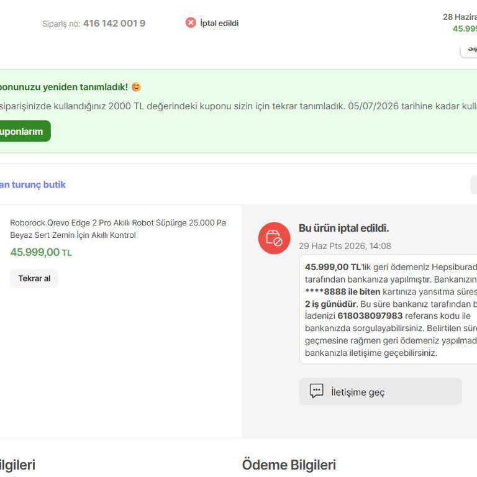Click the ****8888 ile biten card text
Screen dimensions: 477x477
pyautogui.click(x=343, y=292)
